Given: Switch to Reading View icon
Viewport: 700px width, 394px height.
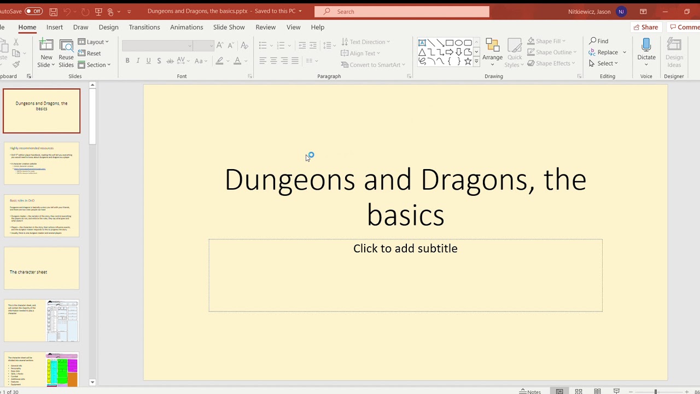Looking at the screenshot, I should 597,391.
